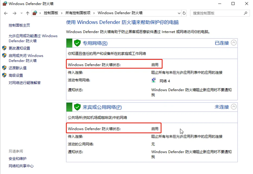Click the 网络 4 network icon
The height and width of the screenshot is (174, 253).
coord(153,79)
